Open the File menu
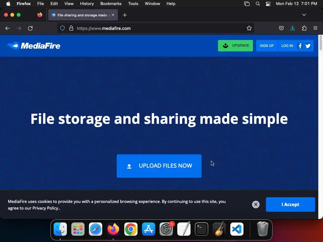The image size is (323, 242). (x=41, y=3)
